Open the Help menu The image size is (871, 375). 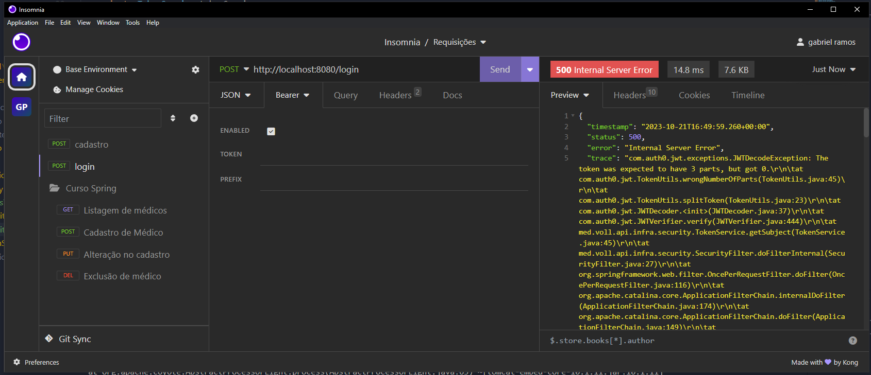153,23
